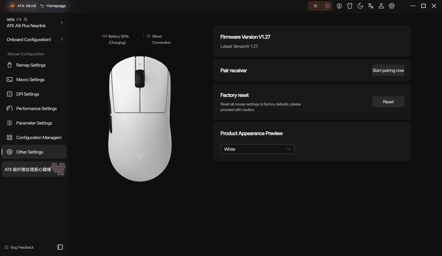Viewport: 442px width, 256px height.
Task: Click the white mouse preview image
Action: 140,119
